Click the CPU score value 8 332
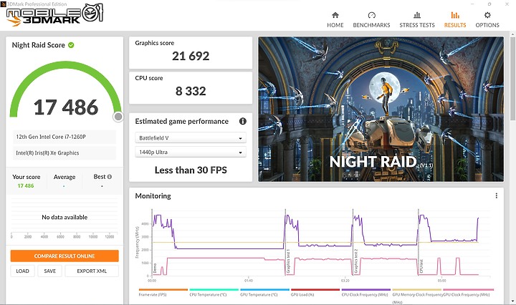Viewport: 516px width, 305px height. tap(191, 91)
